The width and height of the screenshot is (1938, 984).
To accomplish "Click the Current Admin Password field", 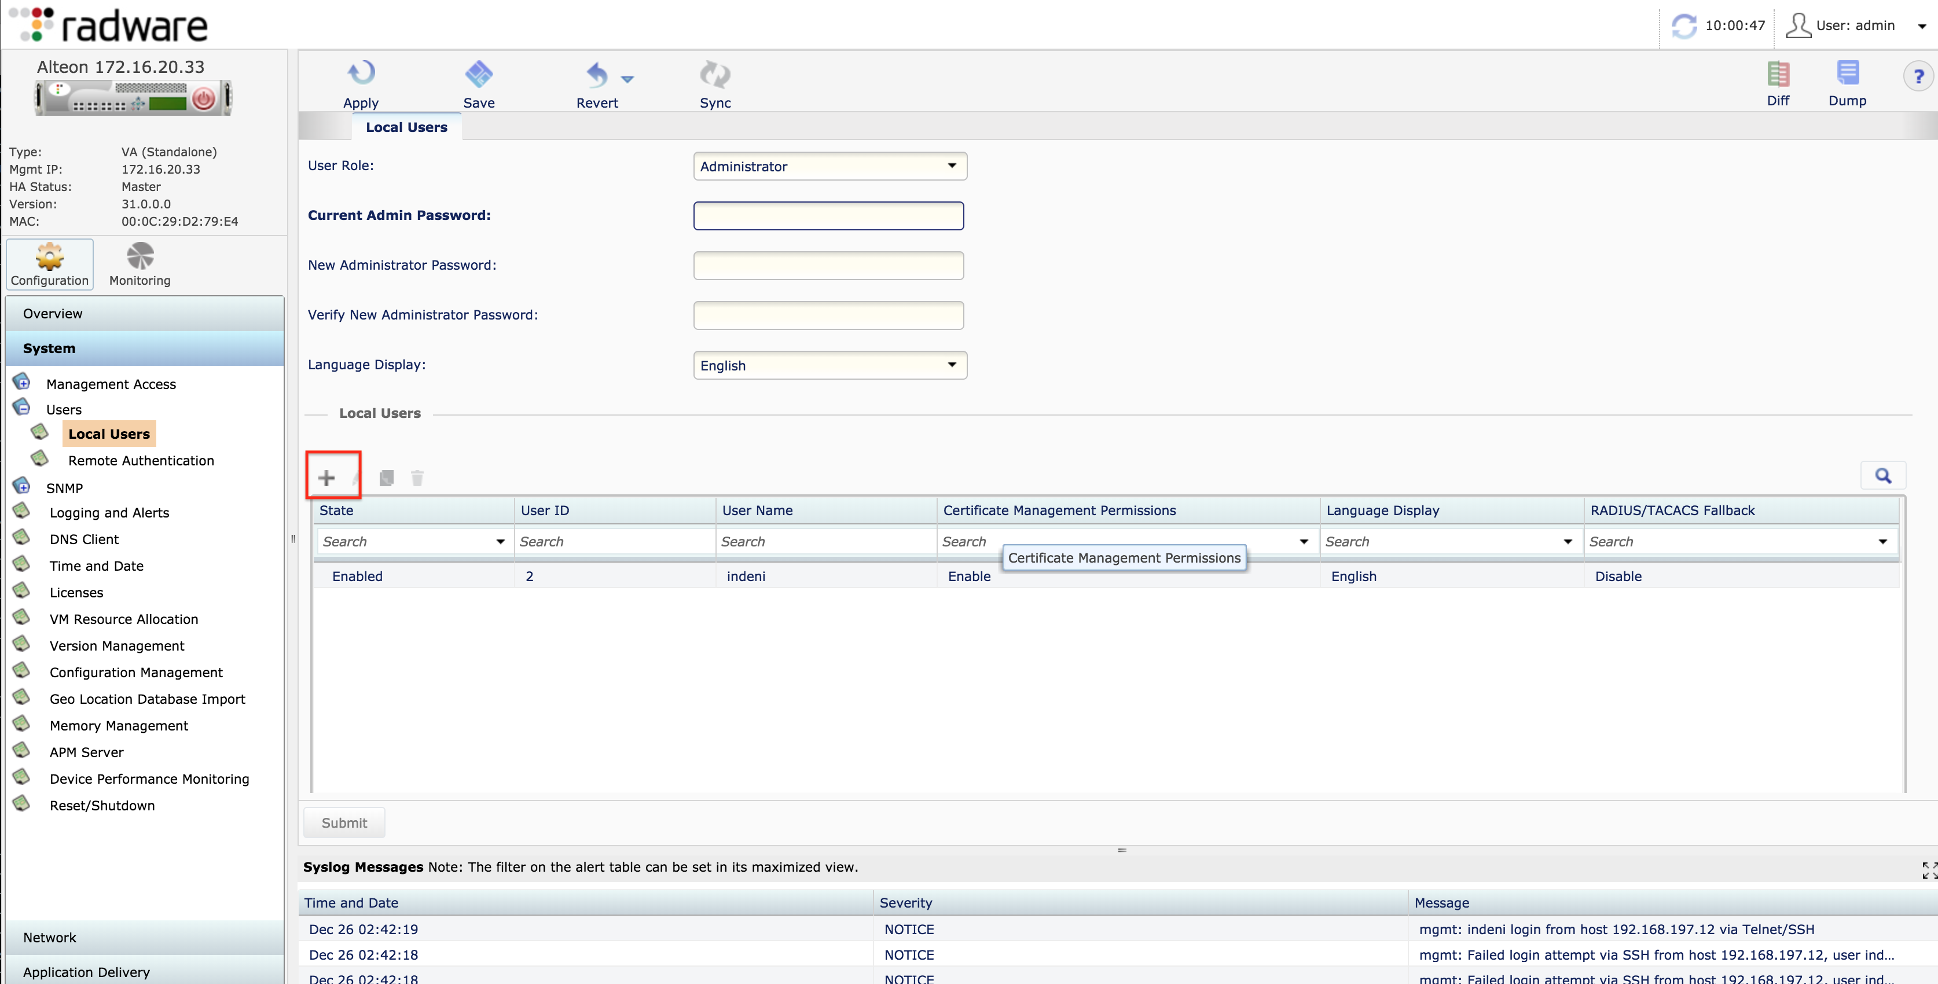I will pos(828,216).
